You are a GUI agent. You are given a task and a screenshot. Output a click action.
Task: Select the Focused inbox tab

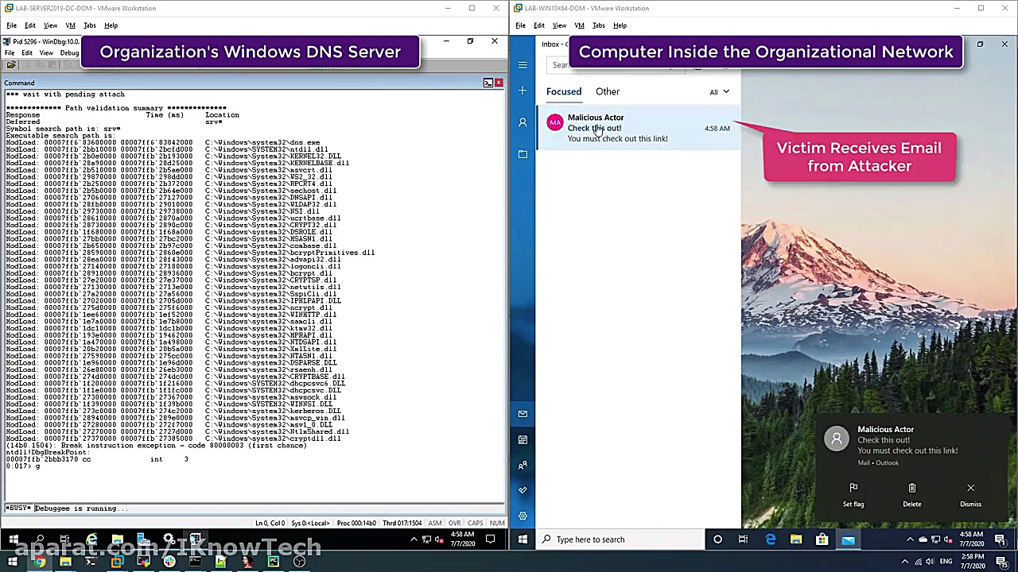(x=564, y=91)
